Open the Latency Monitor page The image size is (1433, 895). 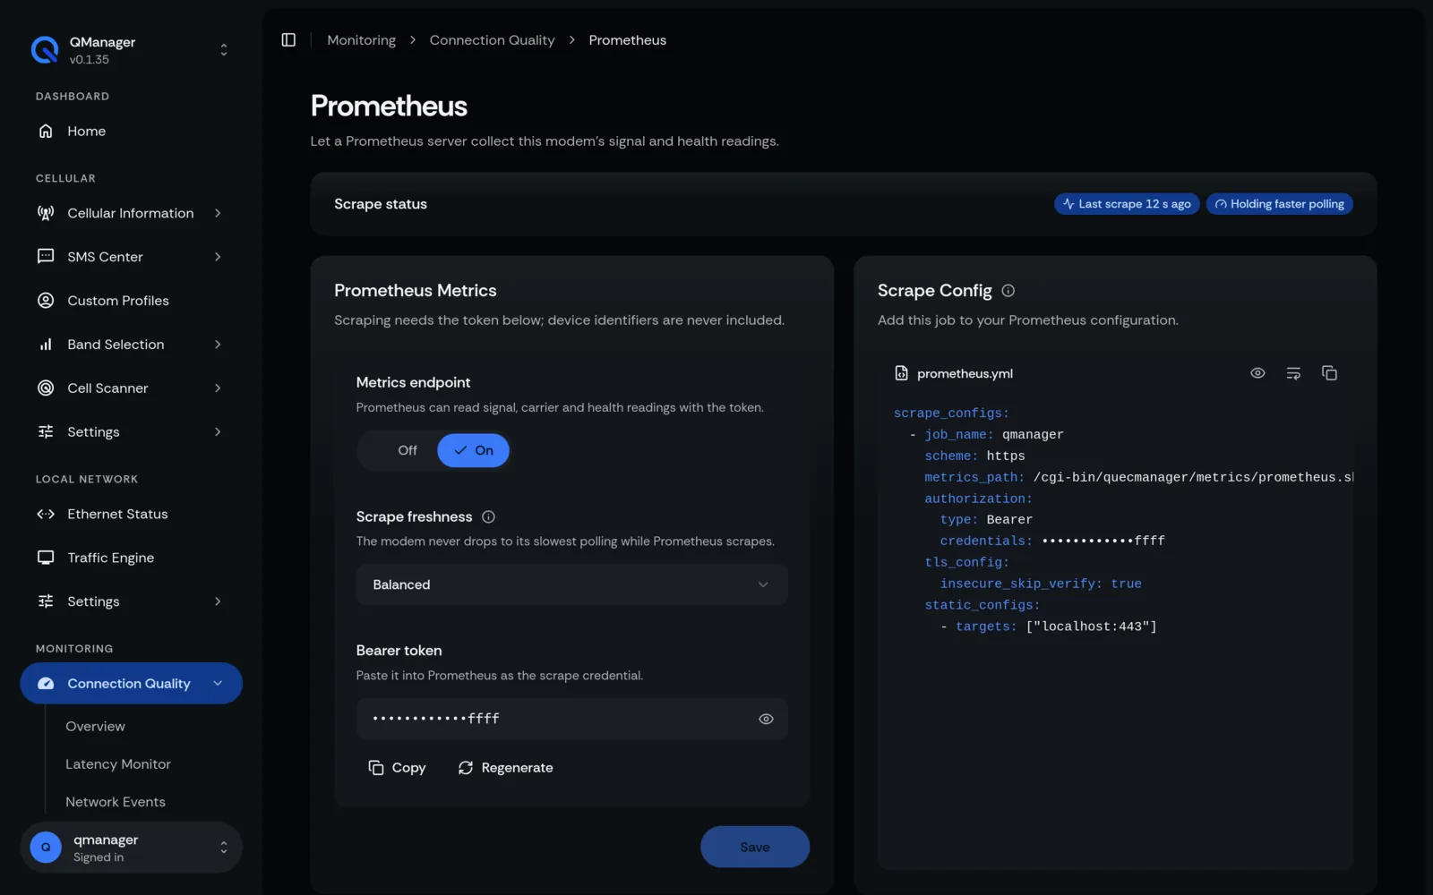pyautogui.click(x=118, y=764)
